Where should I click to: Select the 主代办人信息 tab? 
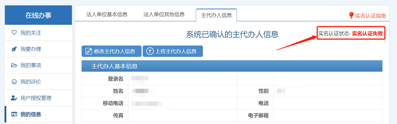tap(216, 15)
